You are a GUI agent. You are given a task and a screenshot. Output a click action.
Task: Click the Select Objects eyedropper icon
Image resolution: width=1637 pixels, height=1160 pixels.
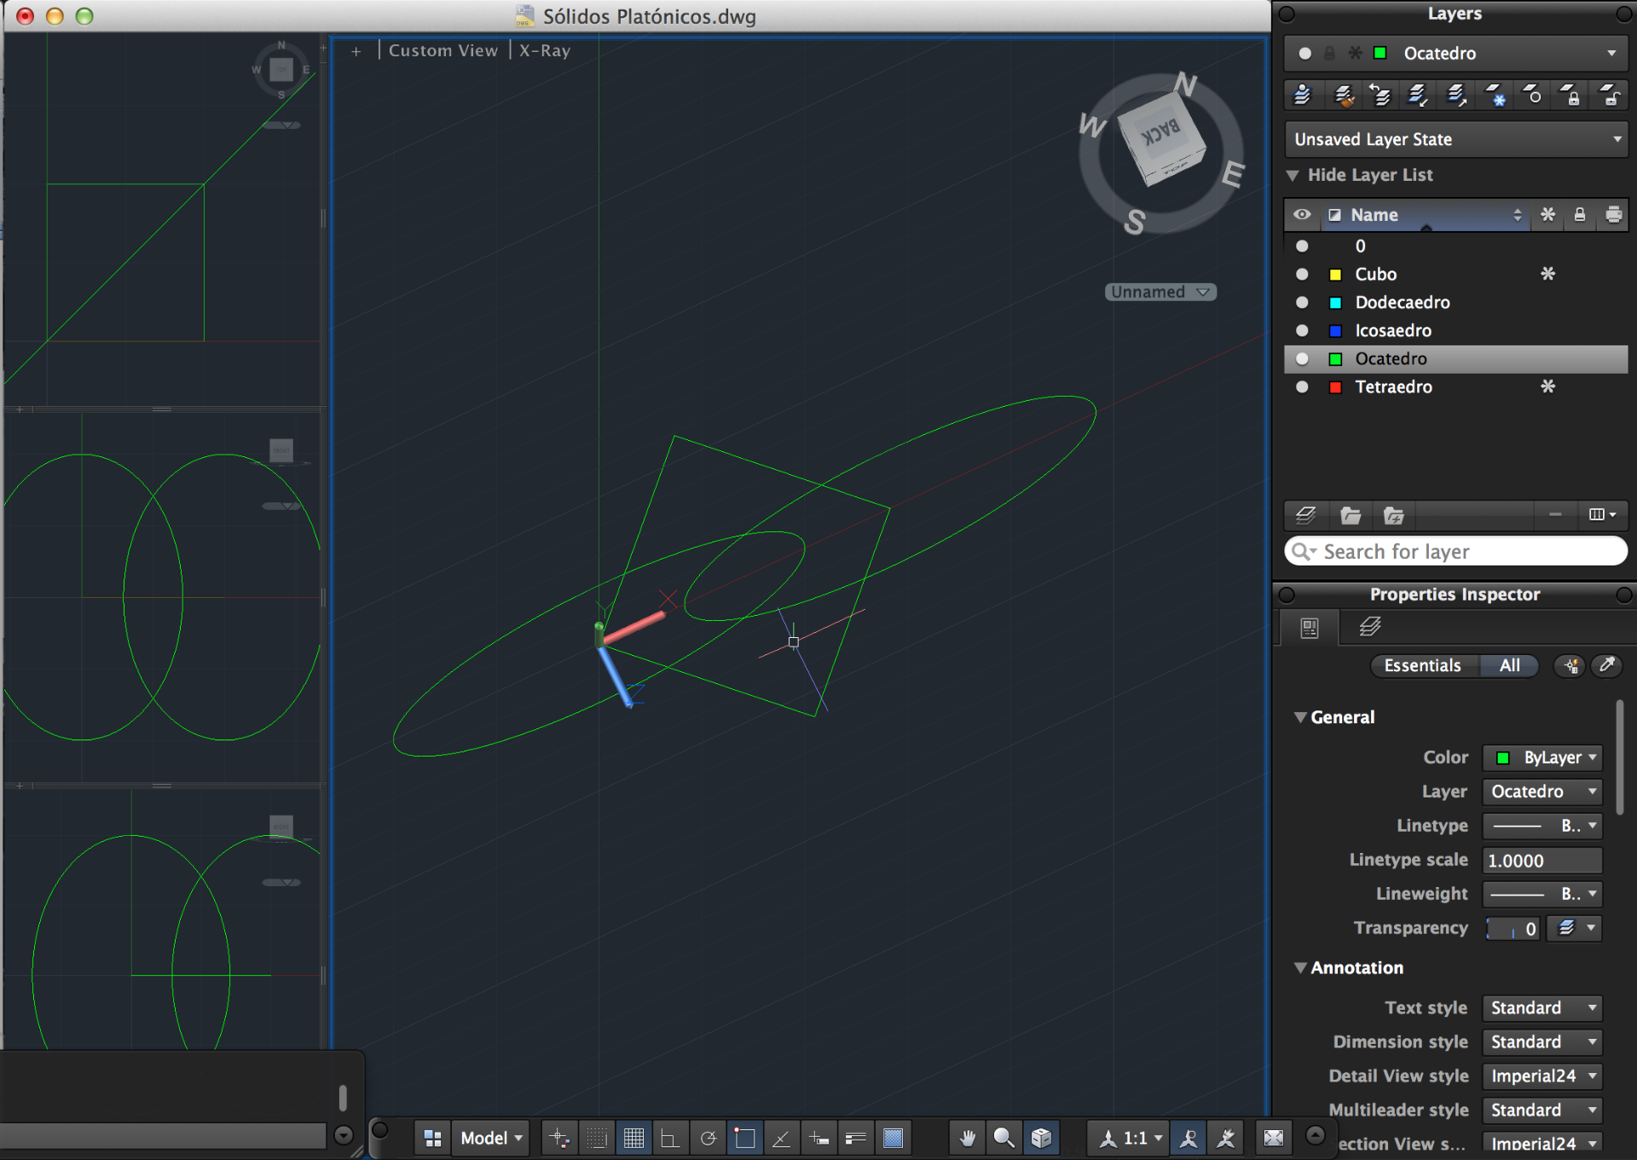click(x=1606, y=666)
